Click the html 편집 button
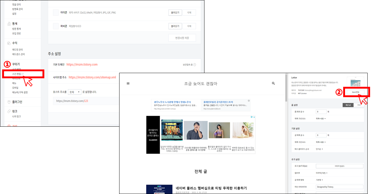The width and height of the screenshot is (371, 194). pos(355,92)
